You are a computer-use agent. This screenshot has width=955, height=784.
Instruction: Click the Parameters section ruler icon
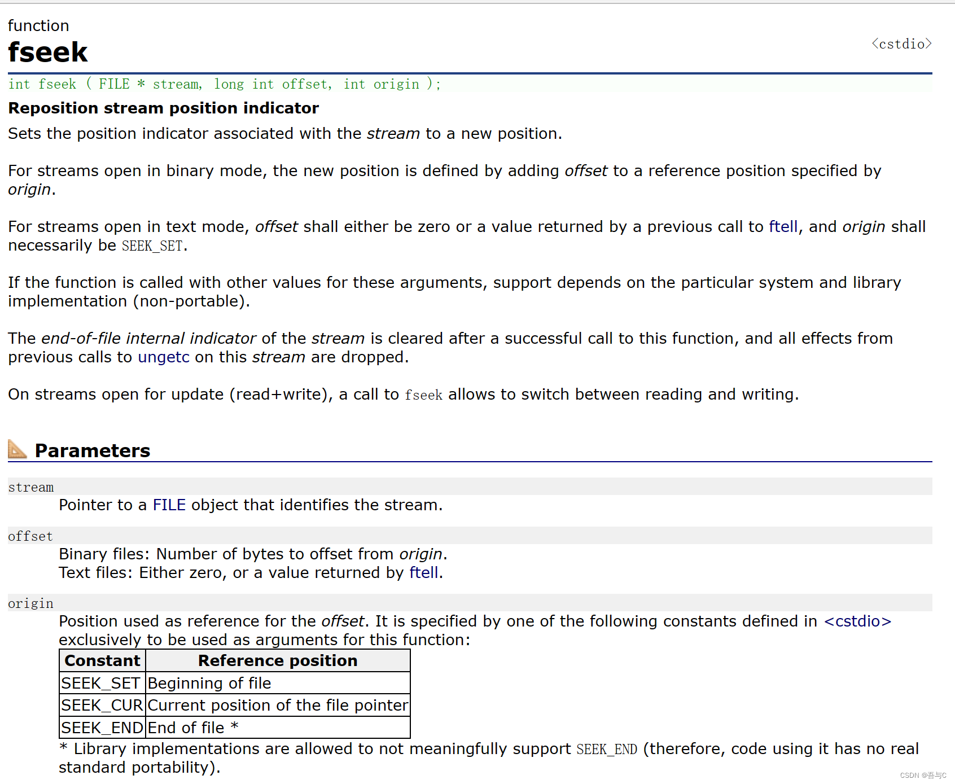click(17, 450)
